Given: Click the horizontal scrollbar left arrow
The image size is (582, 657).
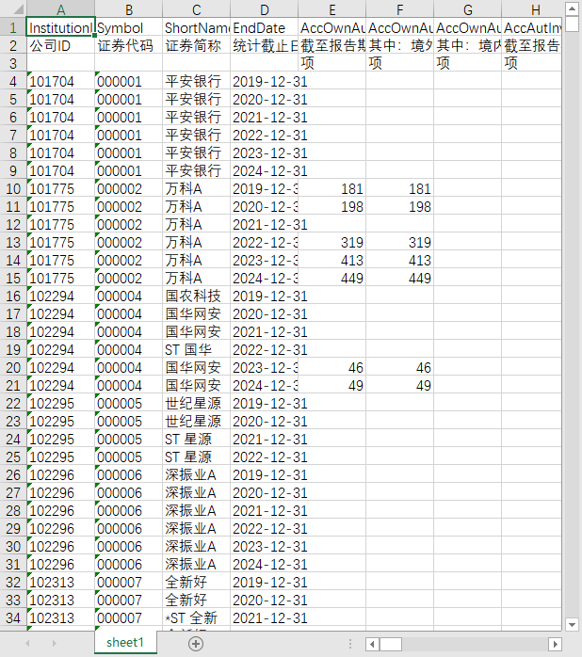Looking at the screenshot, I should coord(372,644).
